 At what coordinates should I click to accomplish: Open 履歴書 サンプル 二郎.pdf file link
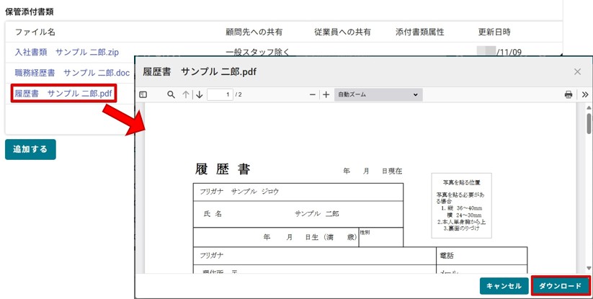pos(63,94)
